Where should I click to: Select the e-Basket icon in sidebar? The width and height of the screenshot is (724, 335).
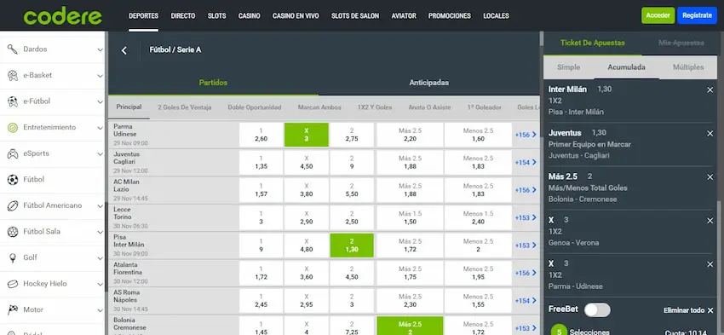pos(13,75)
